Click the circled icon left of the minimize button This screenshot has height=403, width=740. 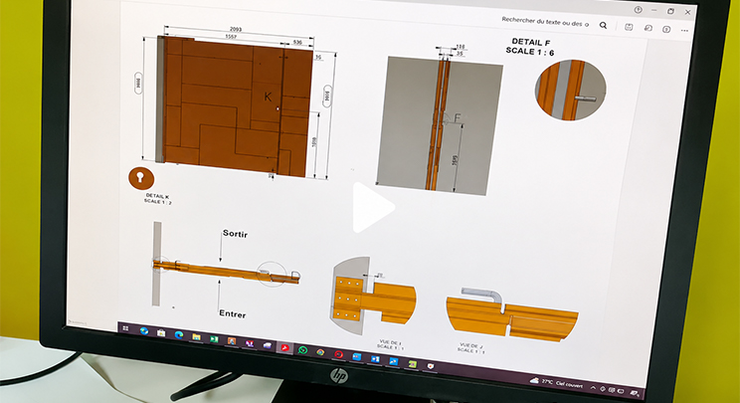pyautogui.click(x=639, y=9)
